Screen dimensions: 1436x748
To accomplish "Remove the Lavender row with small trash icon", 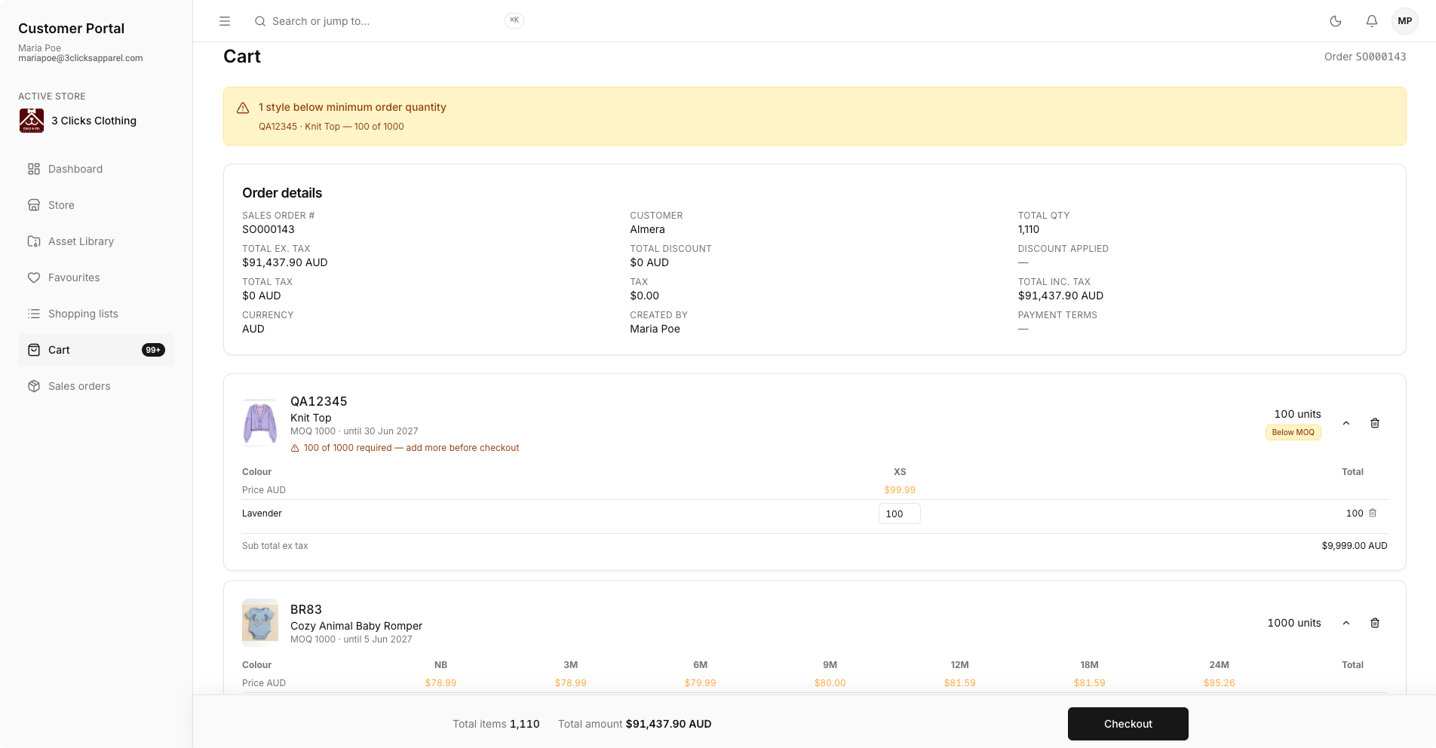I will [1373, 513].
